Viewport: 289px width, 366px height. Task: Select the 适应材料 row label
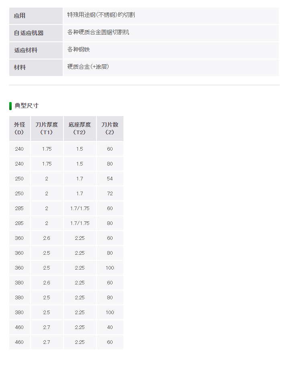click(36, 50)
